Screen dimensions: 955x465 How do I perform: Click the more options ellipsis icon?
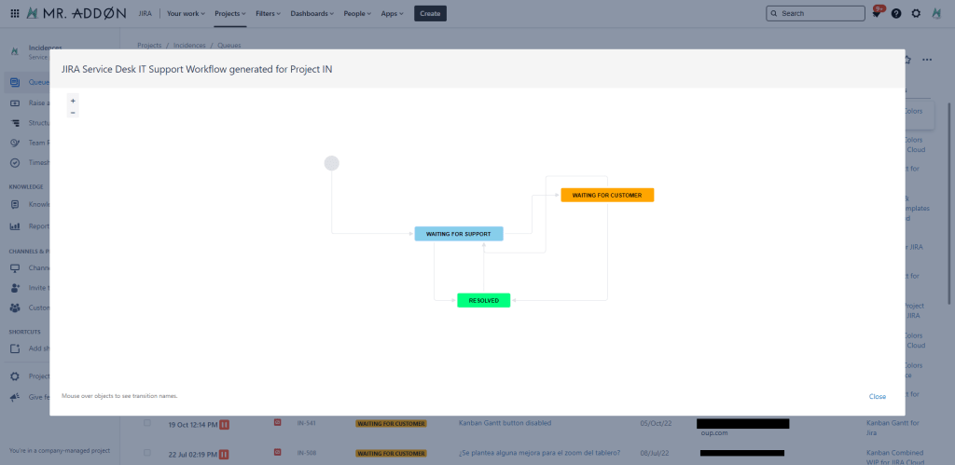coord(926,60)
